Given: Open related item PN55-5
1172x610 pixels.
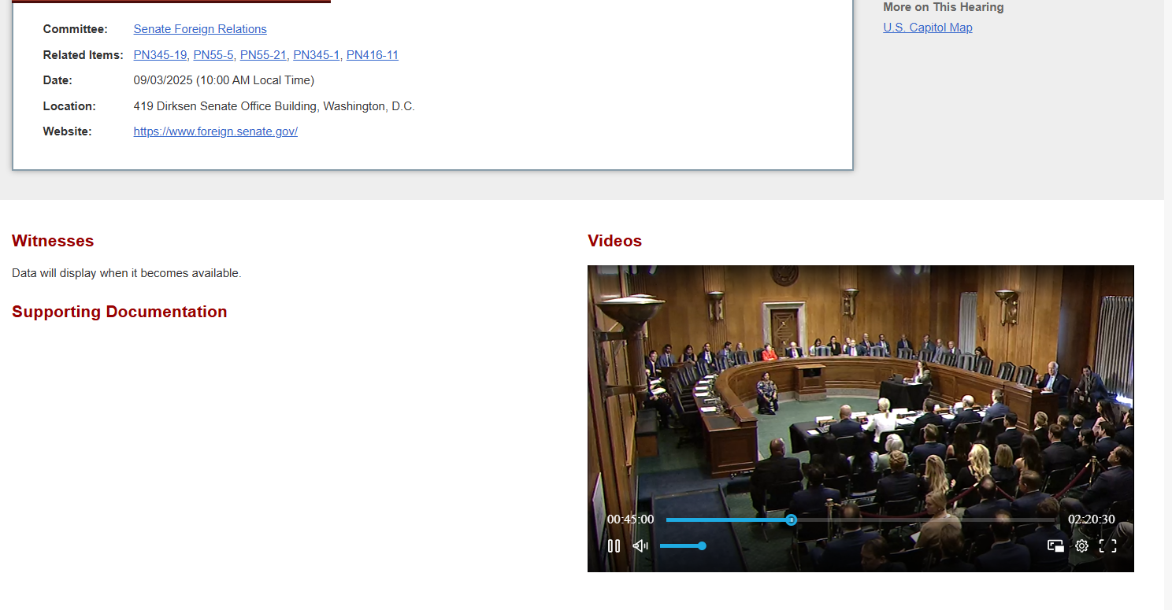Looking at the screenshot, I should click(213, 55).
